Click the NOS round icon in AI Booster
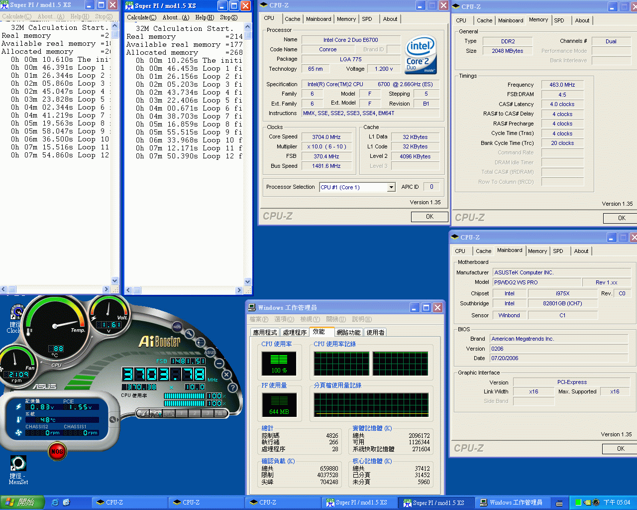Image resolution: width=637 pixels, height=510 pixels. coord(177,327)
